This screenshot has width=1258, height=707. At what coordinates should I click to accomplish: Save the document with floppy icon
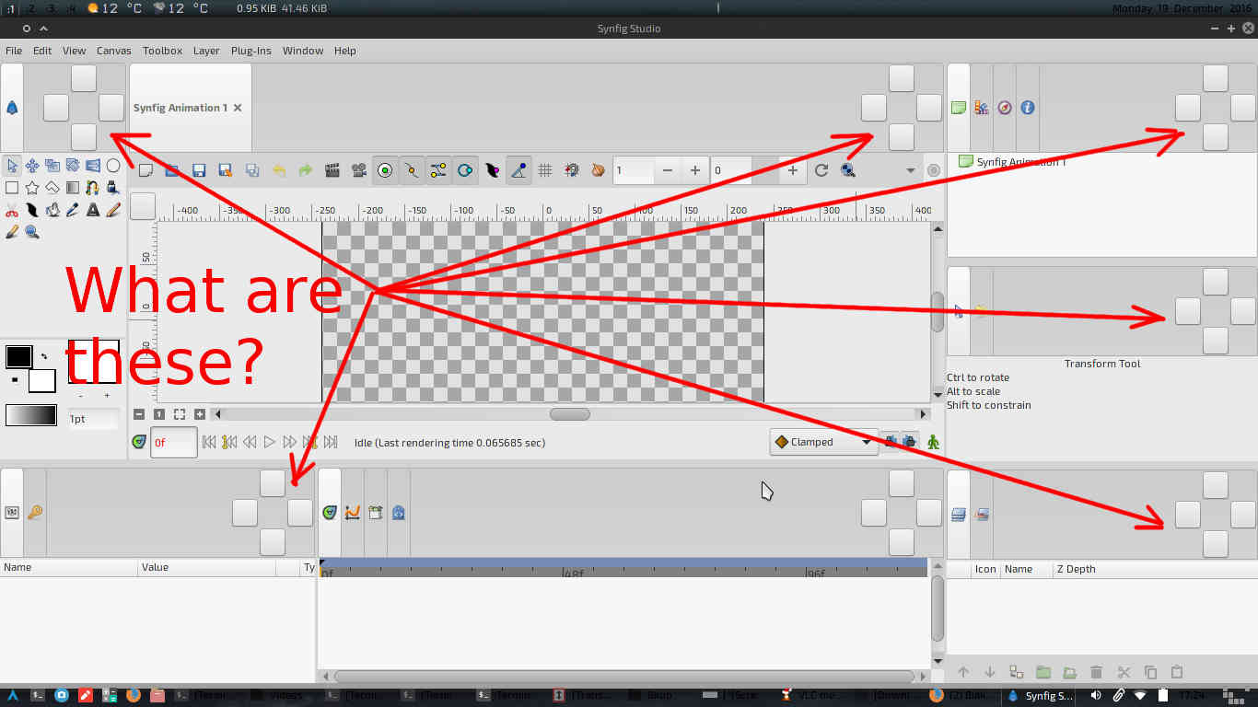coord(199,170)
